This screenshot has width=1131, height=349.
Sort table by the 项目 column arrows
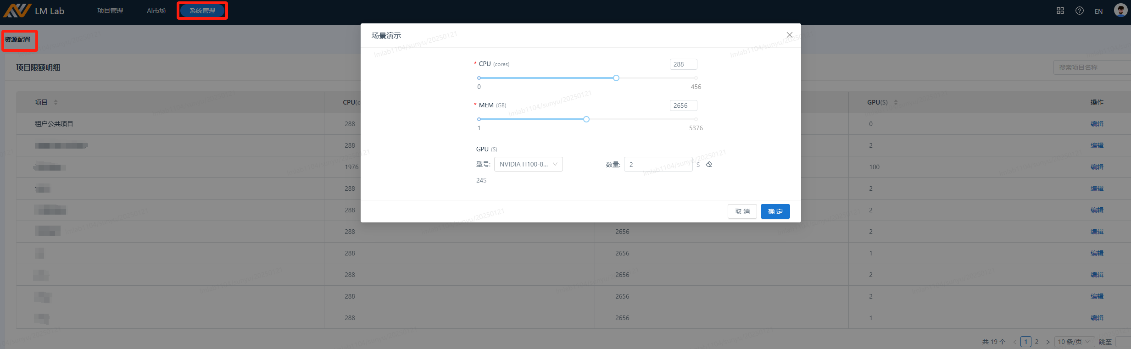pyautogui.click(x=56, y=102)
